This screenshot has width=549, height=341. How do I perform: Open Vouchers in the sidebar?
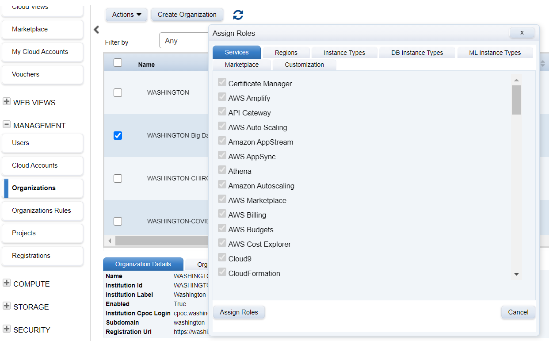coord(42,74)
